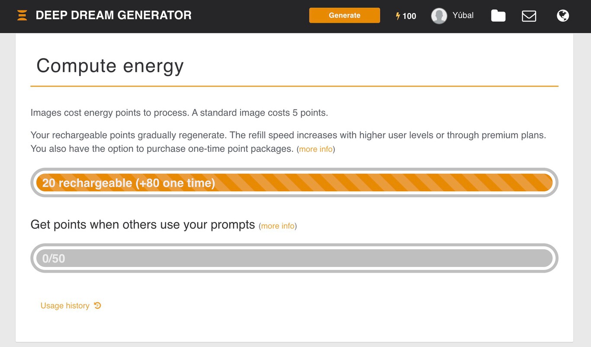Click the 0/50 progress label
The width and height of the screenshot is (591, 347).
(x=54, y=259)
